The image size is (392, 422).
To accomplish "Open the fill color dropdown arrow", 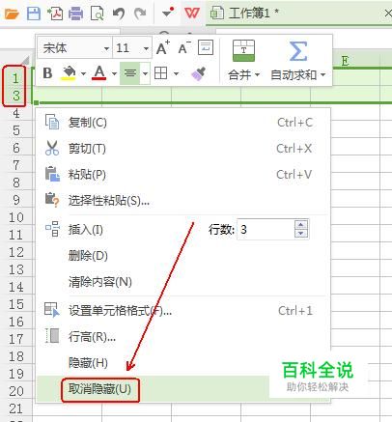I will coord(83,73).
